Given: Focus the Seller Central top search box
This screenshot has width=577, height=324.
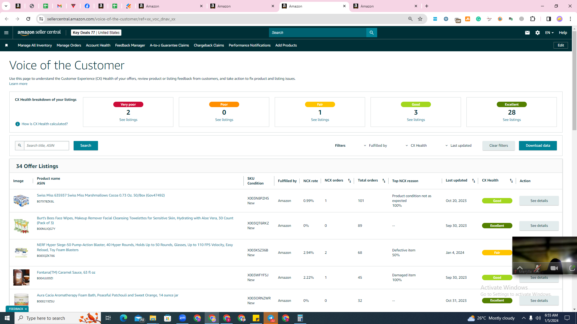Looking at the screenshot, I should coord(318,33).
